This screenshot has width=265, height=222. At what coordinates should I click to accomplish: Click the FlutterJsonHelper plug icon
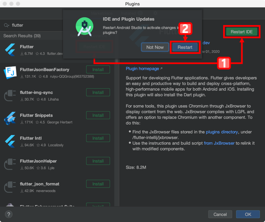[10, 164]
